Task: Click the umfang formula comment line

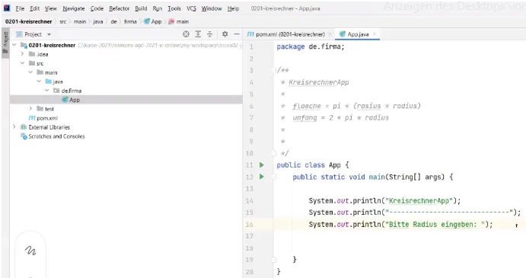Action: click(340, 118)
